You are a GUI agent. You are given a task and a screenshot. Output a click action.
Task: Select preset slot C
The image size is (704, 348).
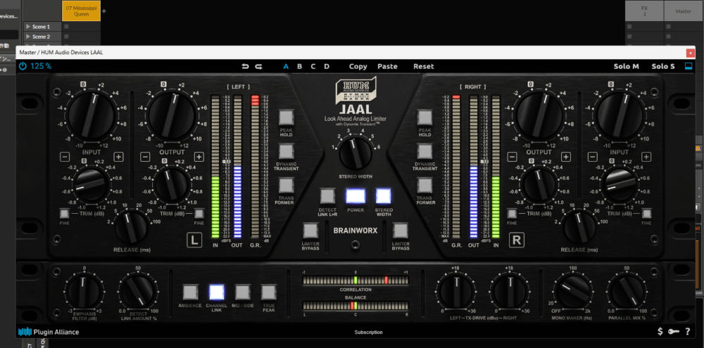coord(313,66)
